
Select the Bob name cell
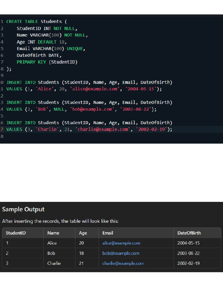[x=51, y=253]
